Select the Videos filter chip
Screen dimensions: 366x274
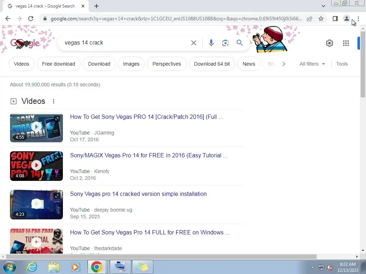(x=21, y=64)
